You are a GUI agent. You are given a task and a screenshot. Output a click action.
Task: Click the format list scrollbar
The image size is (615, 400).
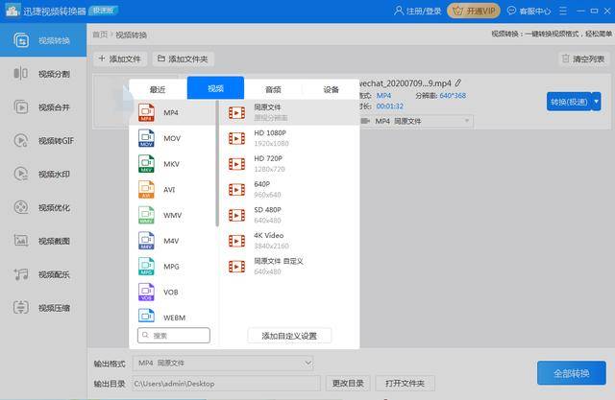click(x=217, y=163)
